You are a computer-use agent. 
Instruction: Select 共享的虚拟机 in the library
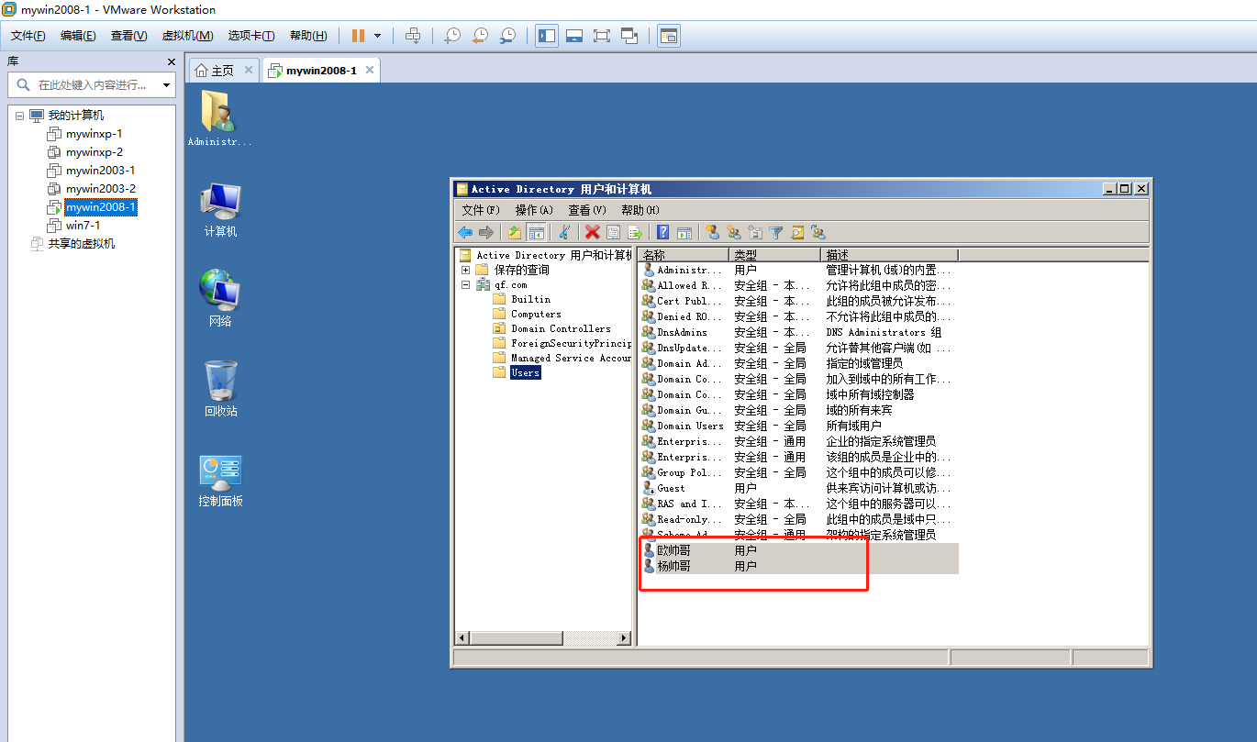coord(81,244)
